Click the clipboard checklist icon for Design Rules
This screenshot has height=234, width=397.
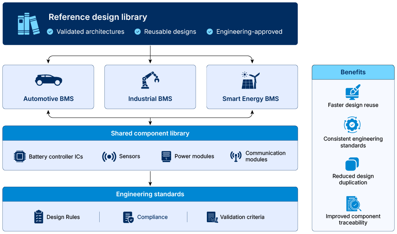39,217
